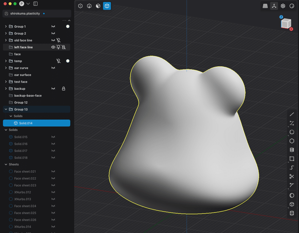Open the dropdown chevron next to P logo

coord(28,4)
